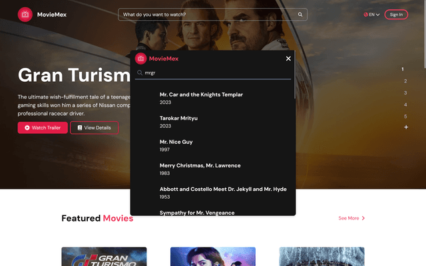This screenshot has height=266, width=426.
Task: Click the magnifier icon in header search
Action: pos(300,15)
